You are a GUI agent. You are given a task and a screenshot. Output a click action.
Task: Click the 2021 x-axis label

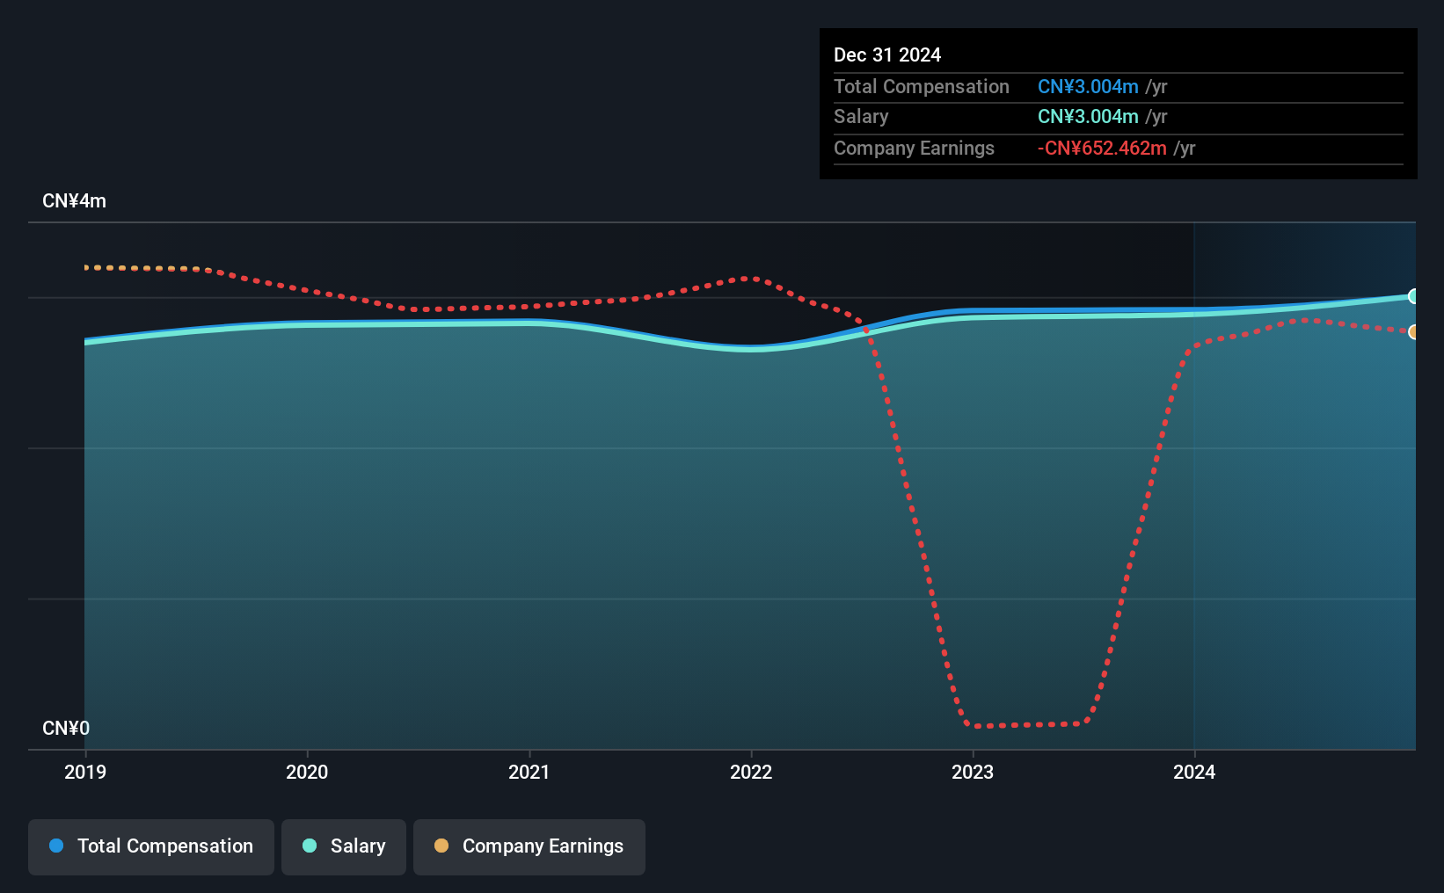(529, 772)
